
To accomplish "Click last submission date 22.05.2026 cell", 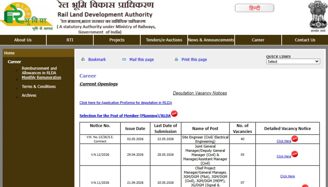I will click(166, 139).
